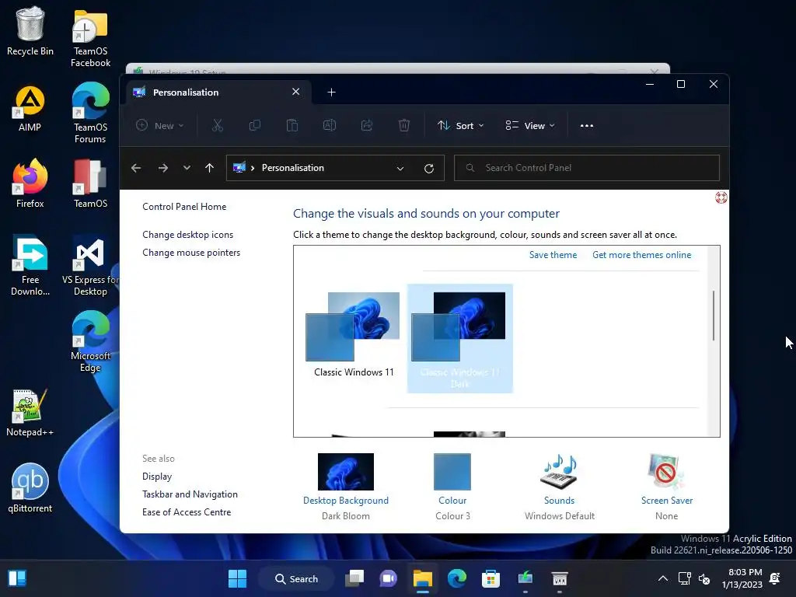Select qBittorrent desktop shortcut

point(30,488)
